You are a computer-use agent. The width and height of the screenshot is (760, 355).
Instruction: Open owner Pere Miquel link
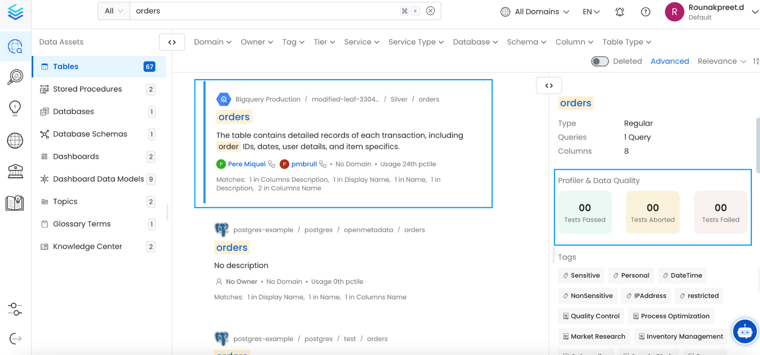(x=247, y=164)
